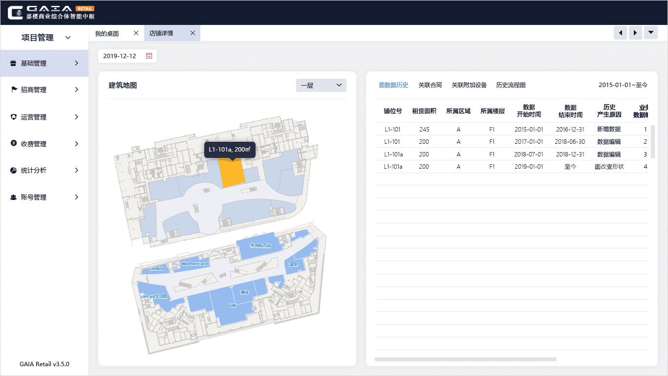Switch to the 关联合同 tab
Viewport: 668px width, 376px height.
coord(430,85)
